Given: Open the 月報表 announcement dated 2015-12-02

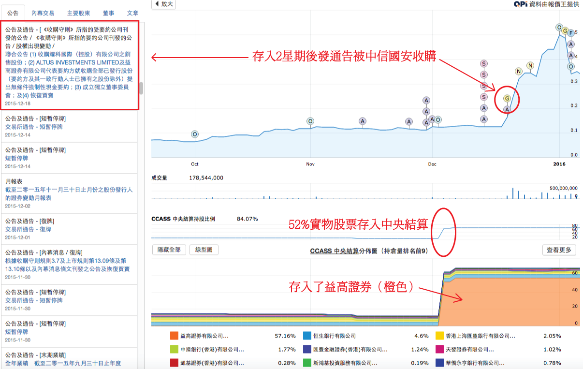Looking at the screenshot, I should point(69,193).
